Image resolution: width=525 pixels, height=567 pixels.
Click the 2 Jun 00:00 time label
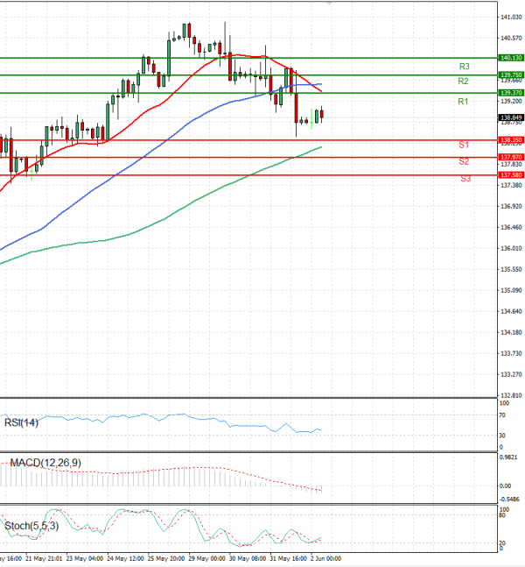point(325,559)
